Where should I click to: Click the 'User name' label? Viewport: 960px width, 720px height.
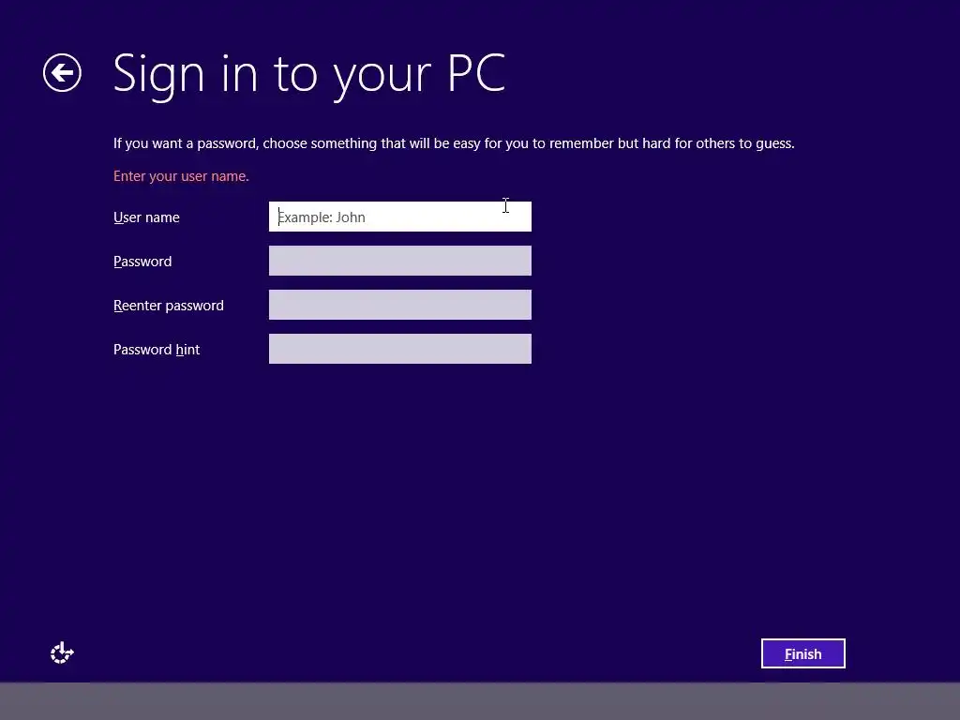click(146, 217)
